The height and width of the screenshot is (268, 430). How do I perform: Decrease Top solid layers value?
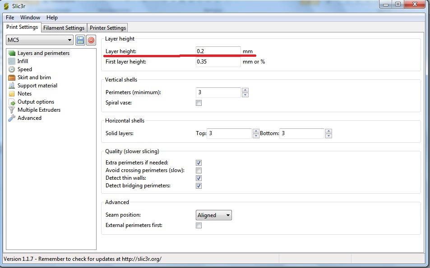click(x=256, y=136)
